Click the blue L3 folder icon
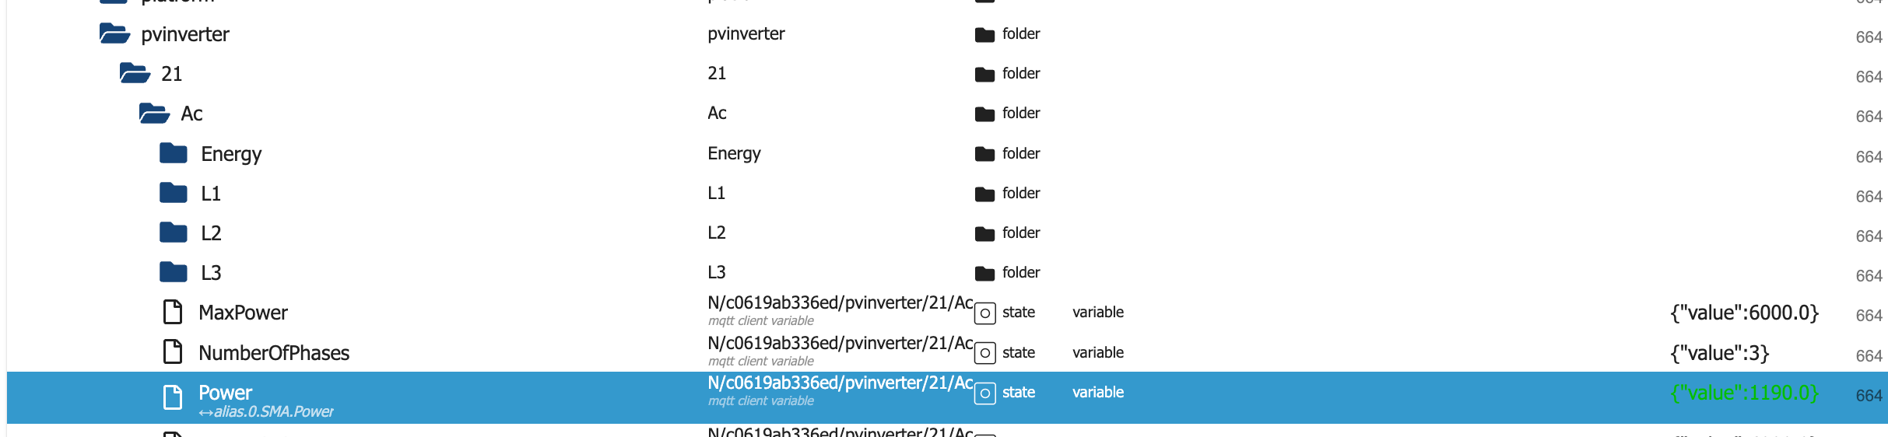 coord(174,272)
